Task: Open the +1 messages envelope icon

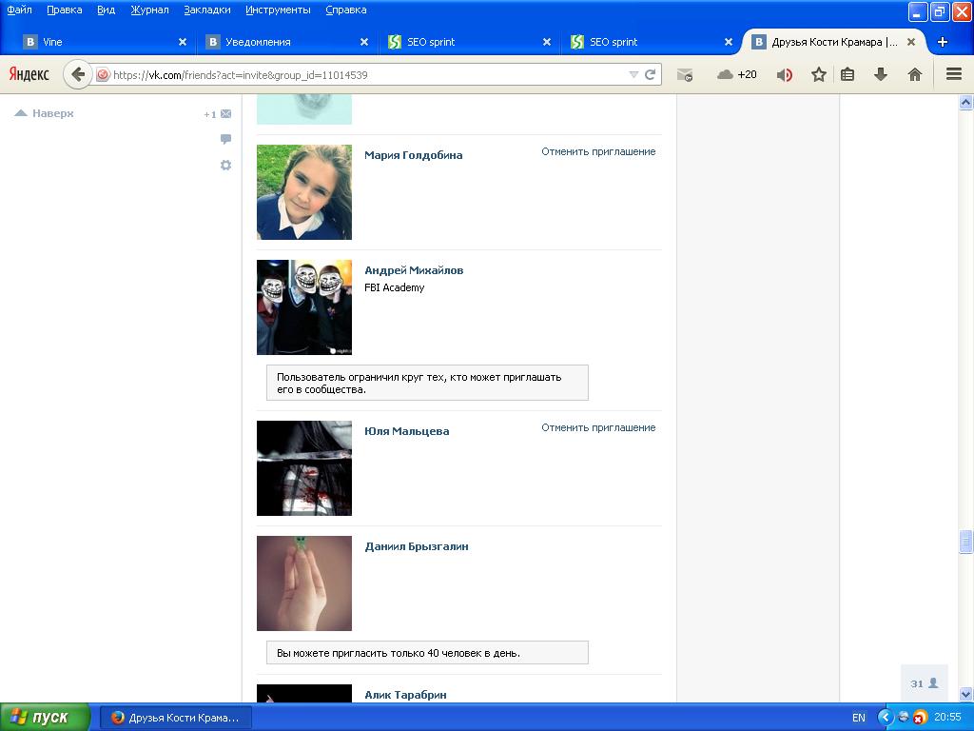Action: point(218,114)
